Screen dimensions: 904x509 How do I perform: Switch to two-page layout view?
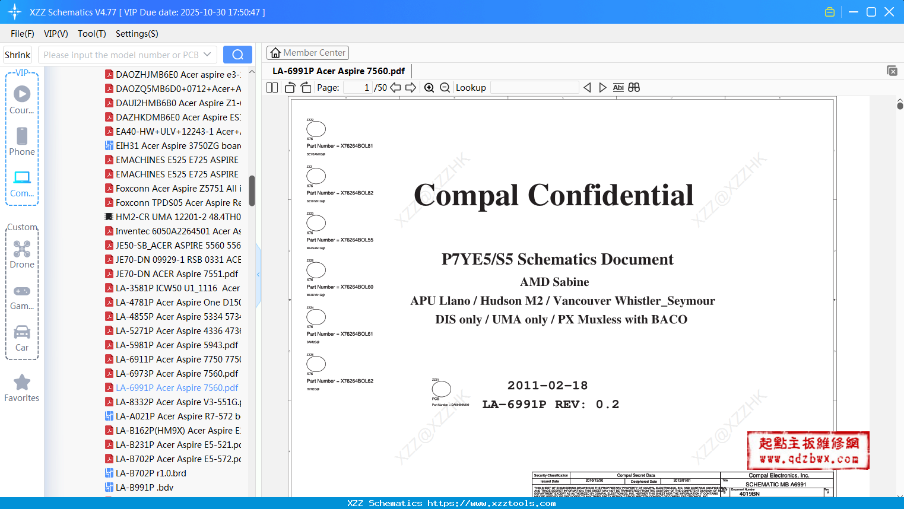tap(272, 88)
